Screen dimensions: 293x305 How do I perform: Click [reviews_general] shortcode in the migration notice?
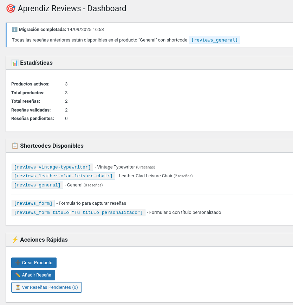pyautogui.click(x=214, y=40)
